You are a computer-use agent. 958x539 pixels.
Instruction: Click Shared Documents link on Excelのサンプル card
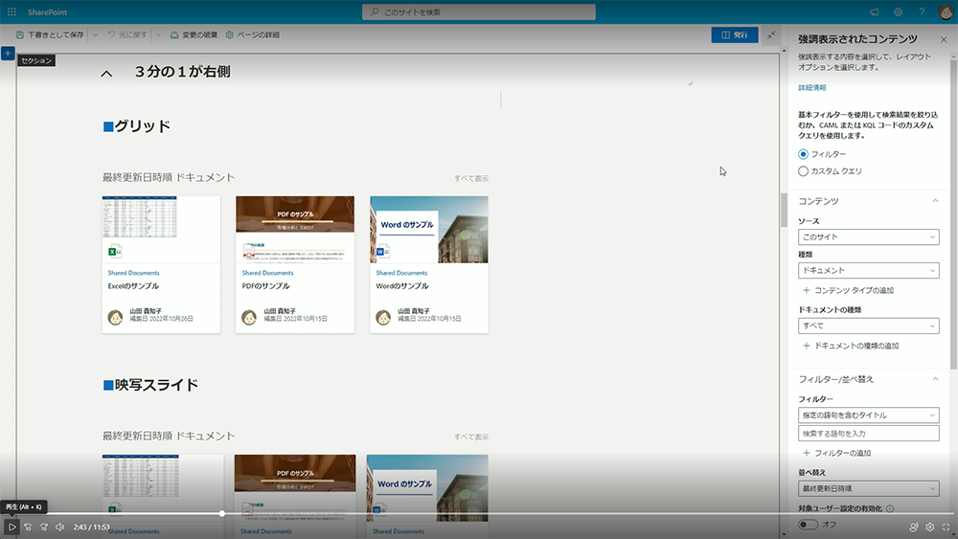tap(133, 273)
